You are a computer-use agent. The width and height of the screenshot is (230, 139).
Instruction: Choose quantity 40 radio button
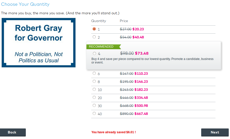coord(94,113)
